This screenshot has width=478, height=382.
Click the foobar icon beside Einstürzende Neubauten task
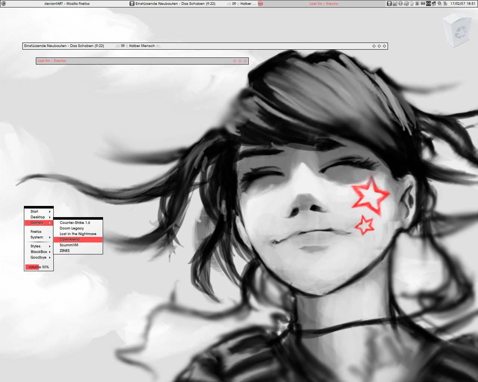coord(132,3)
